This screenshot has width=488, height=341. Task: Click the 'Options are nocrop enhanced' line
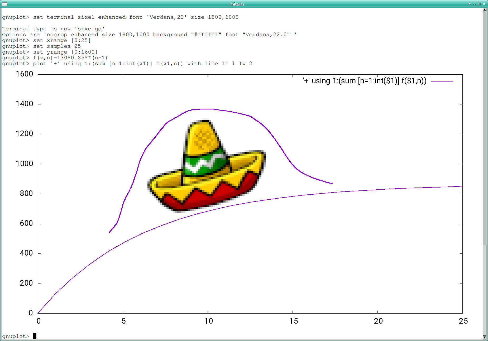(149, 35)
